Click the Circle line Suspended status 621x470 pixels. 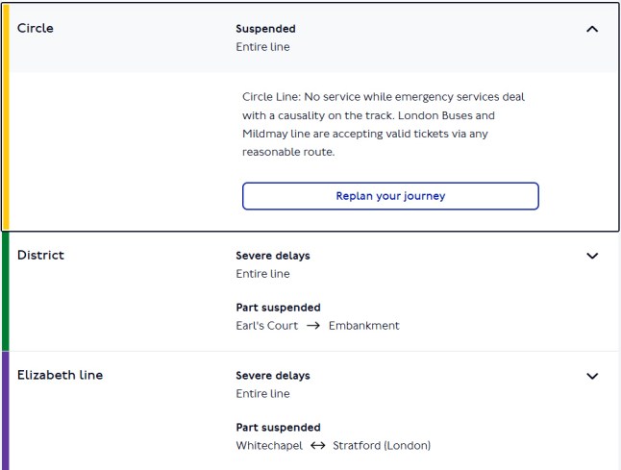pos(265,29)
